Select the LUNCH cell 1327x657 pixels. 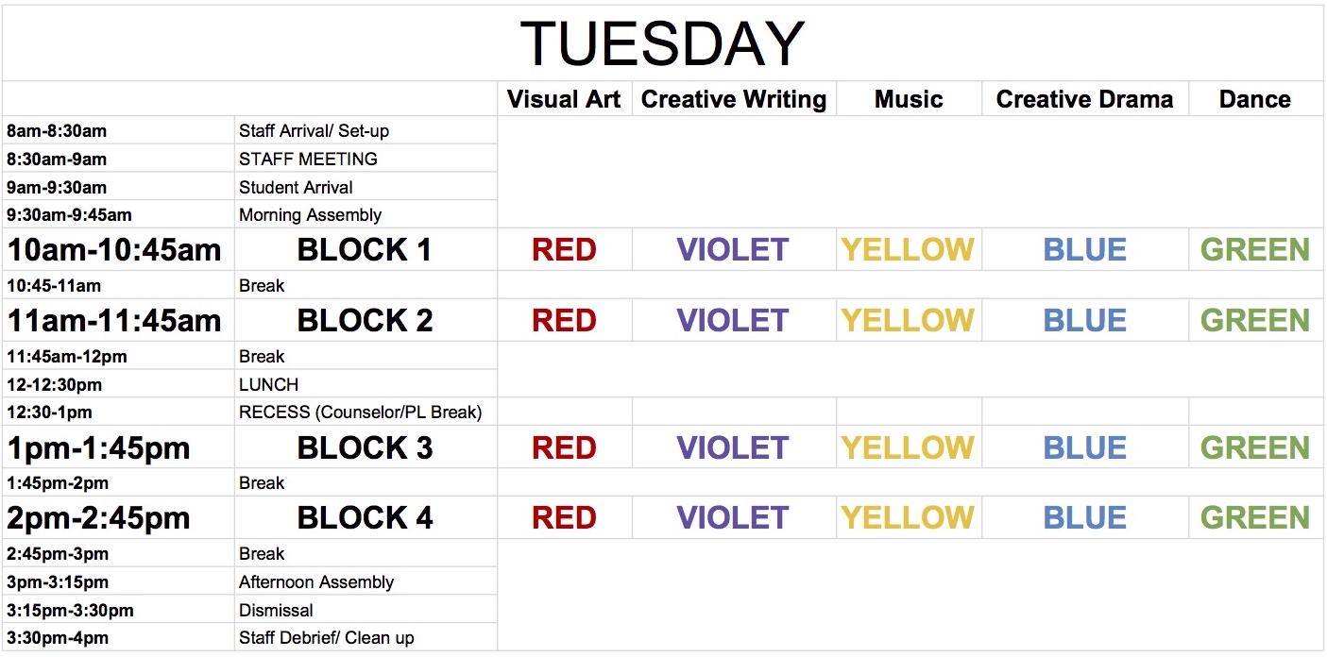tap(269, 384)
